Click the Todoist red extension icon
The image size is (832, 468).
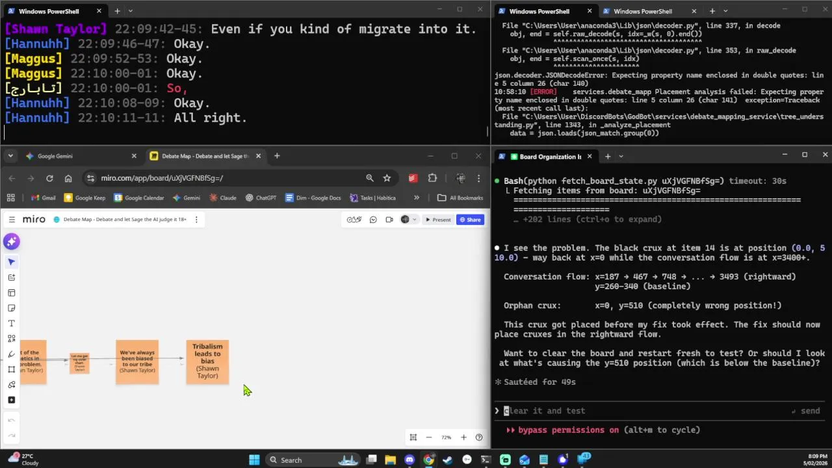pos(413,178)
